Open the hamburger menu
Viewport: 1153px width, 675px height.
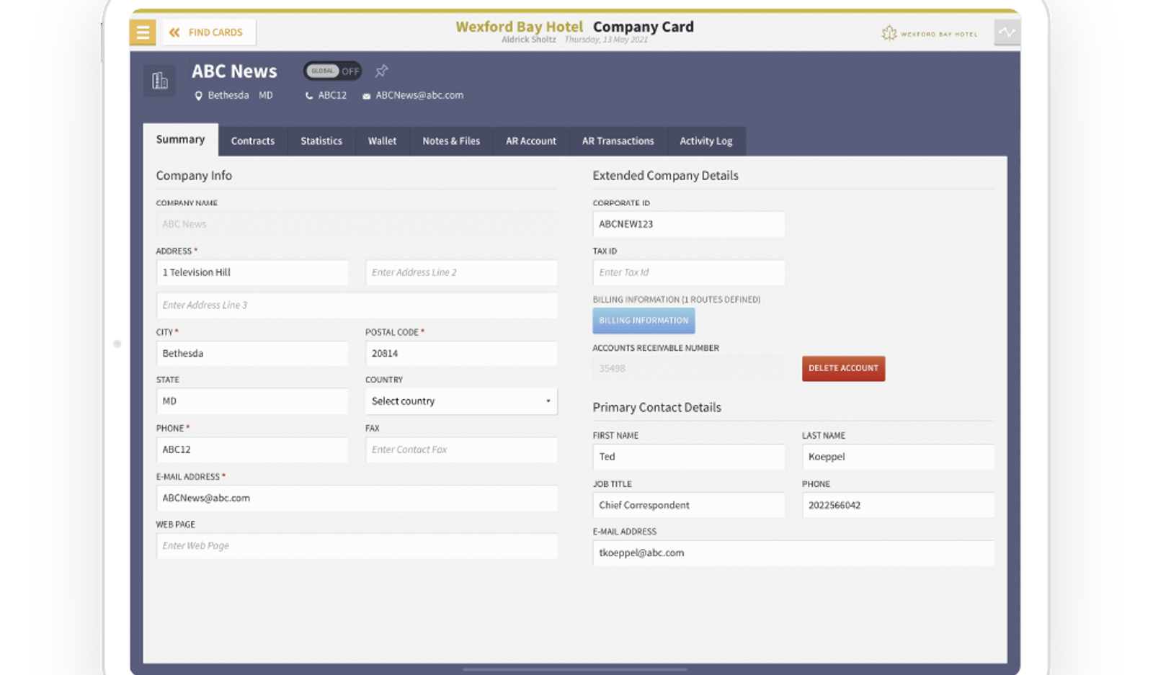[143, 32]
